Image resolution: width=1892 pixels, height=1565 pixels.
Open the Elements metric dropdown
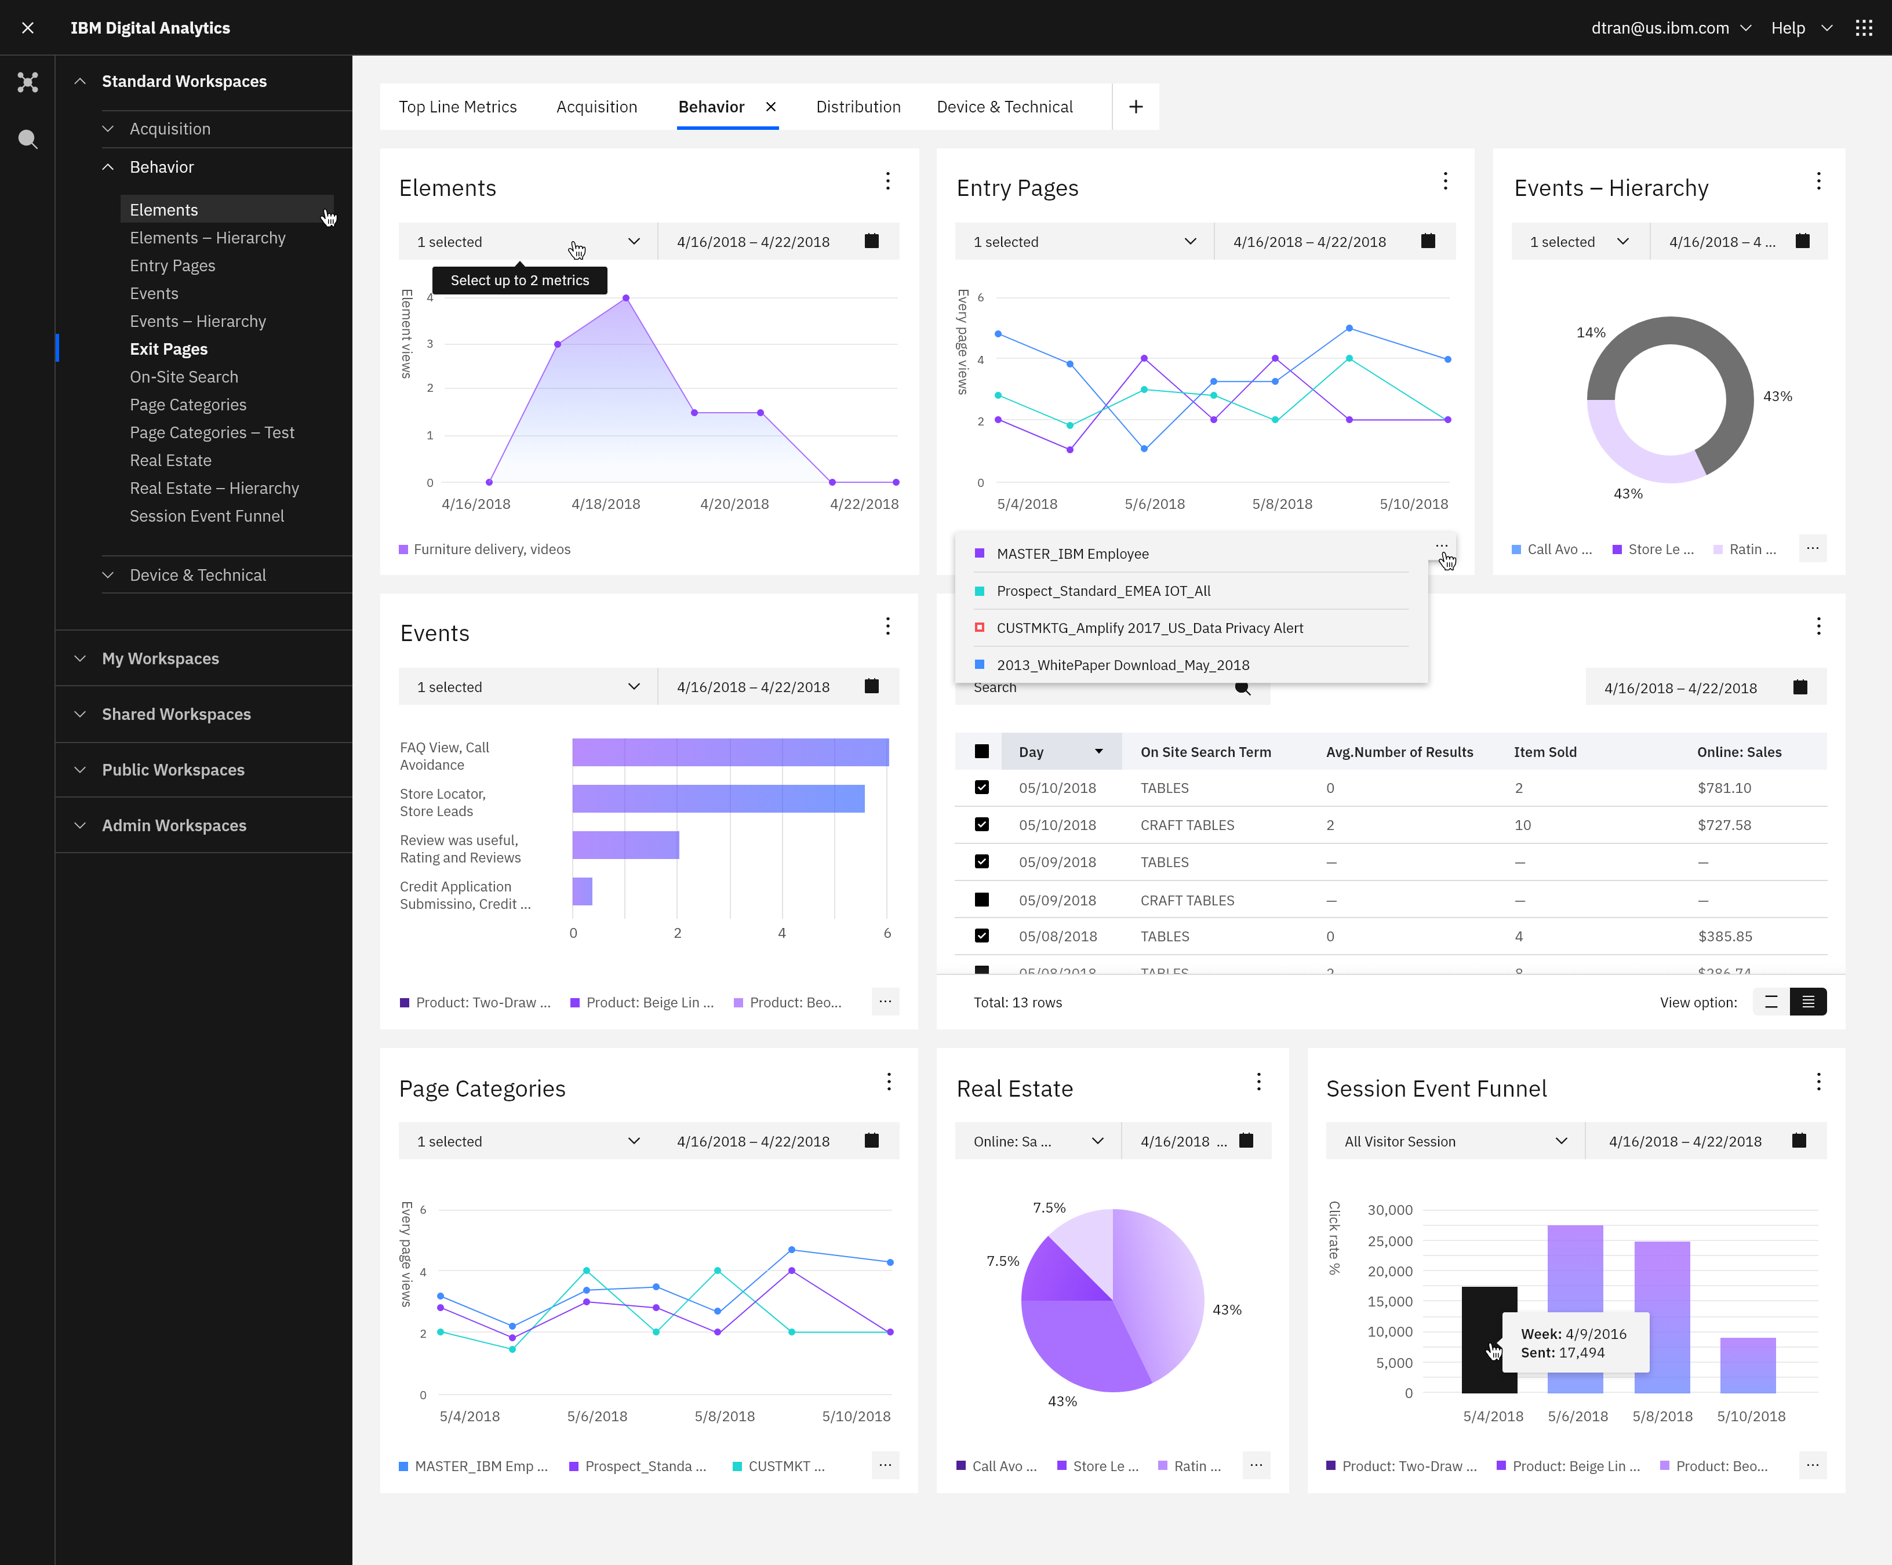(528, 242)
